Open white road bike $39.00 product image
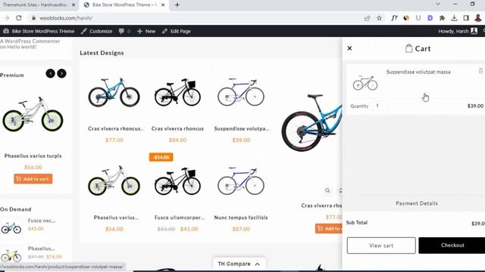The height and width of the screenshot is (272, 485). (241, 92)
